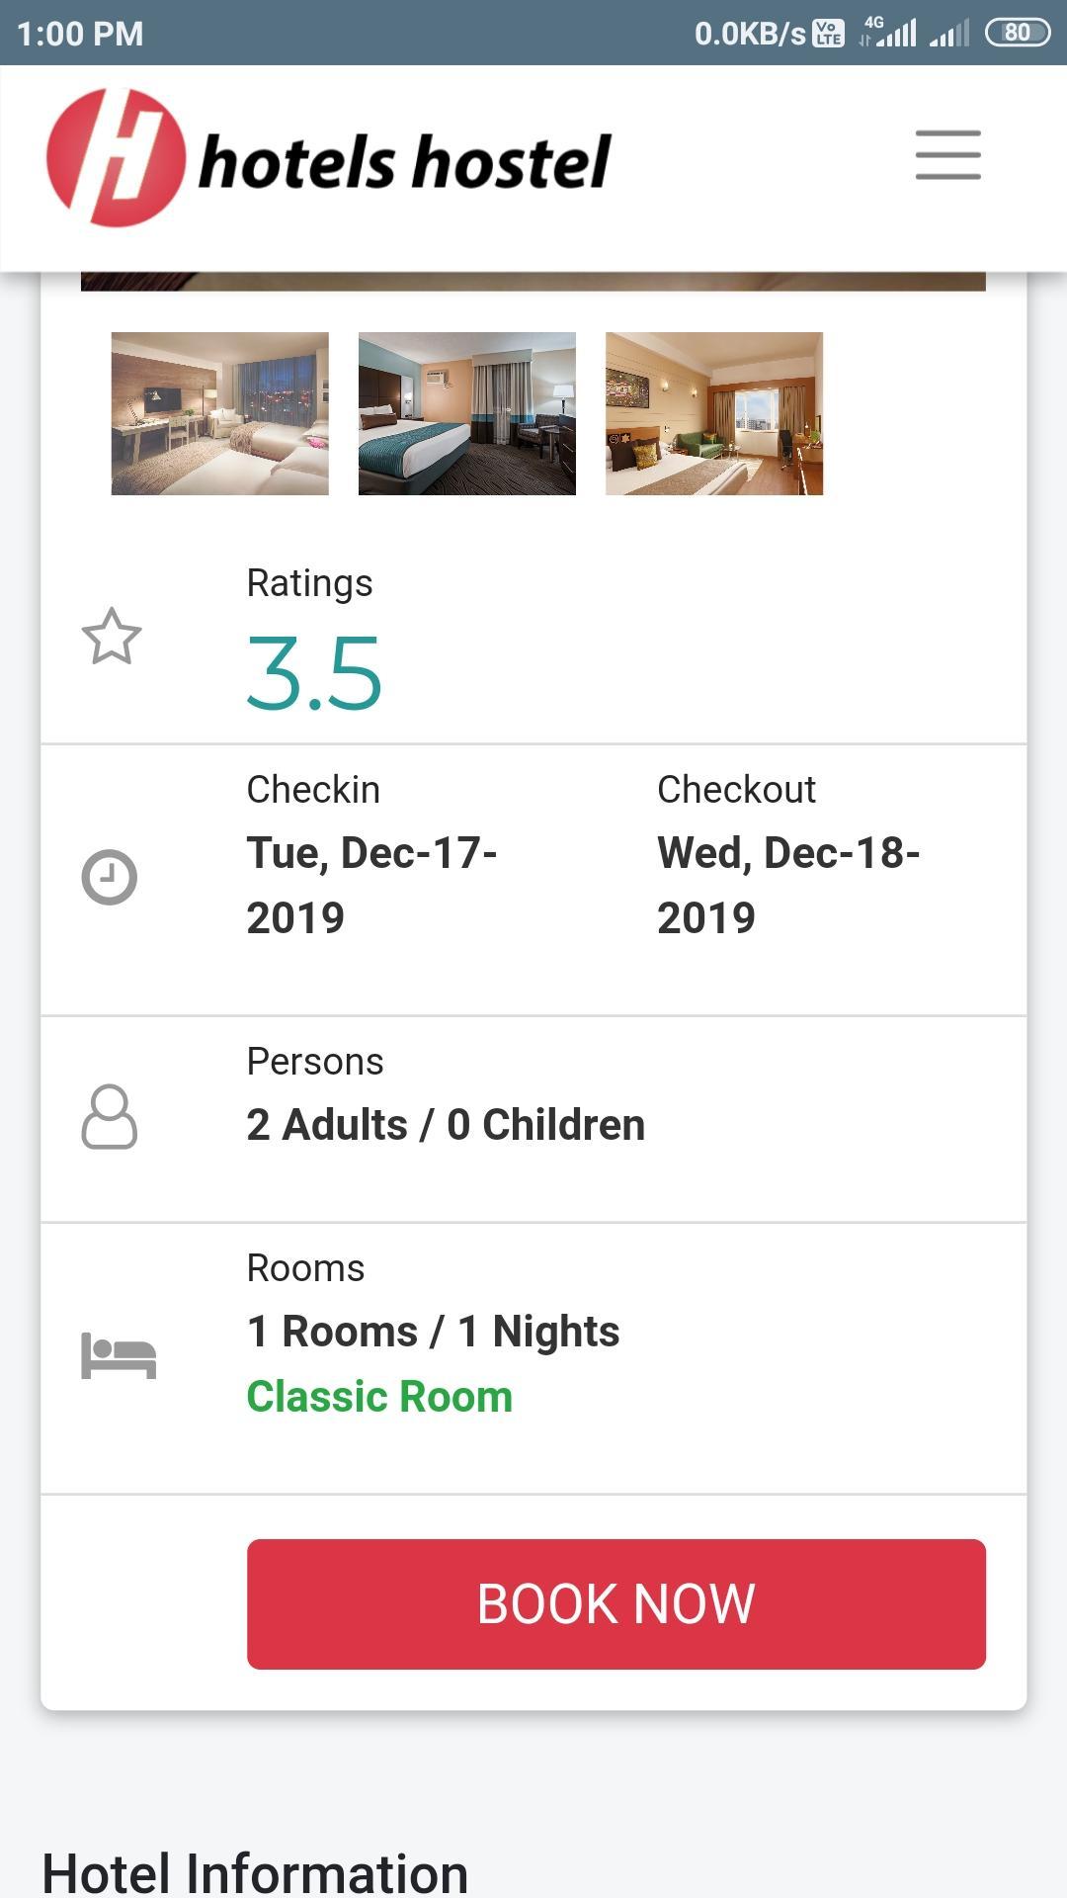Tap the star ratings icon
This screenshot has height=1898, width=1067.
(112, 637)
